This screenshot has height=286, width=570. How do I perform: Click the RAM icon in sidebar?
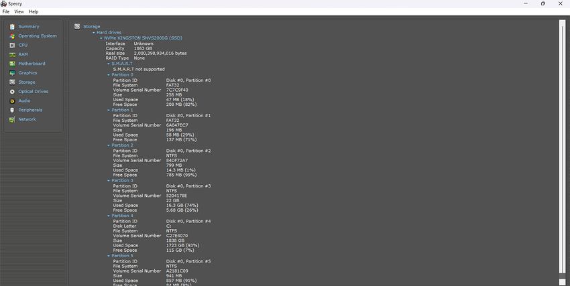pos(12,54)
